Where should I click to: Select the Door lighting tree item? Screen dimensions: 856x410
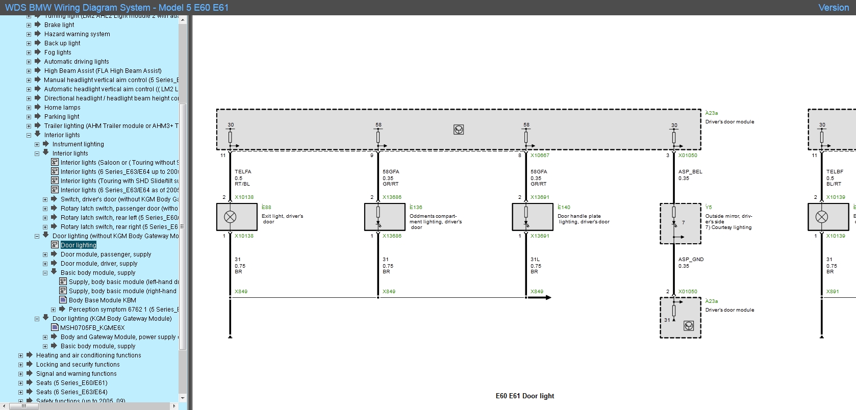(78, 245)
